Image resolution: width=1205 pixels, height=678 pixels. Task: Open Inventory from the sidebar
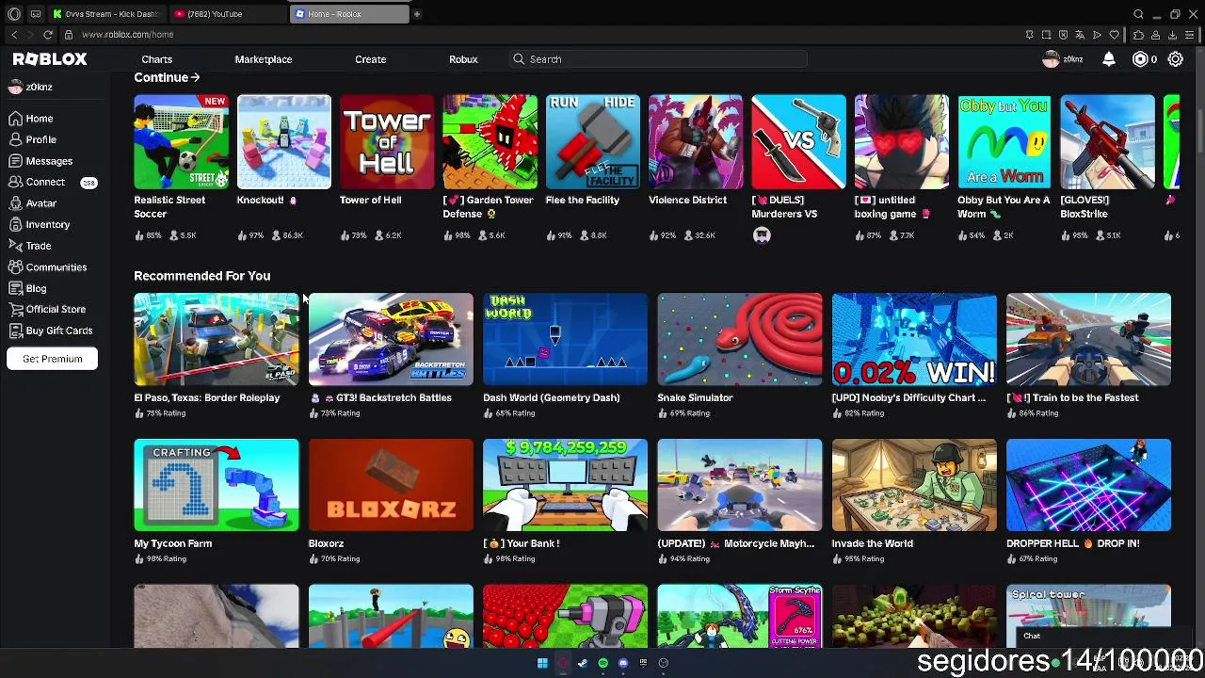click(40, 225)
